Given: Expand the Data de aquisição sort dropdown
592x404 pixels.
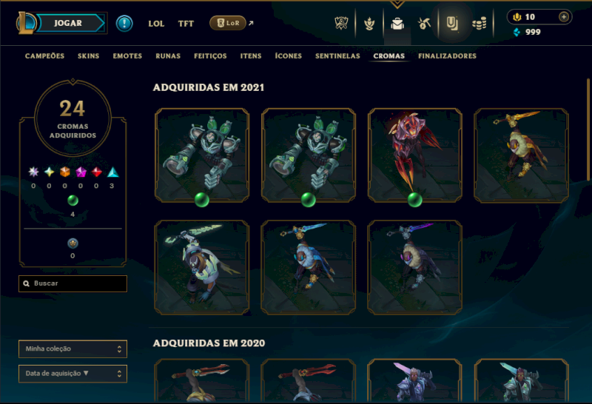Looking at the screenshot, I should click(x=73, y=374).
